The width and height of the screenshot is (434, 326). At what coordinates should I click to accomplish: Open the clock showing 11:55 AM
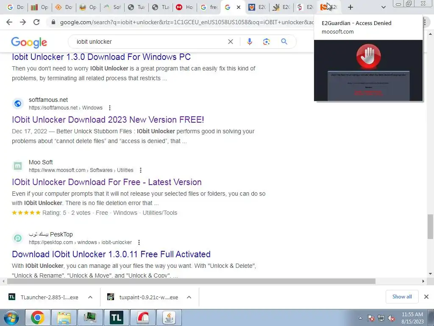(412, 318)
